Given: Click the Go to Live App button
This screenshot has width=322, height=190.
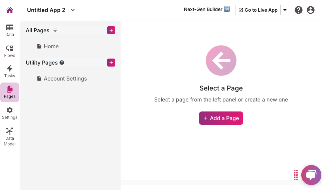Looking at the screenshot, I should point(258,10).
